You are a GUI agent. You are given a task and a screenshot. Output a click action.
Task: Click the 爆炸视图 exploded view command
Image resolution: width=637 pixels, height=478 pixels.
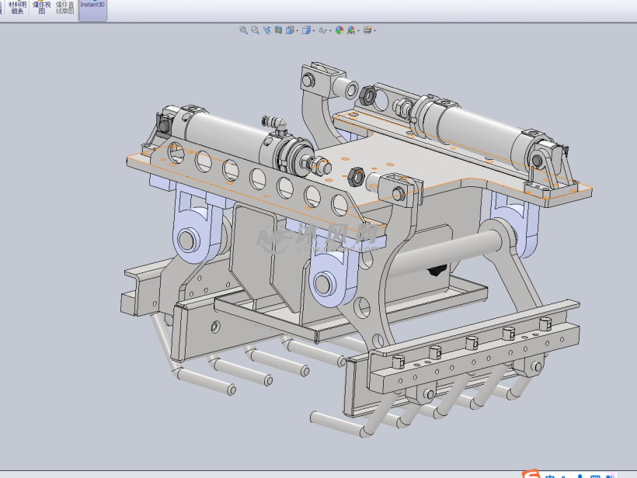[41, 9]
